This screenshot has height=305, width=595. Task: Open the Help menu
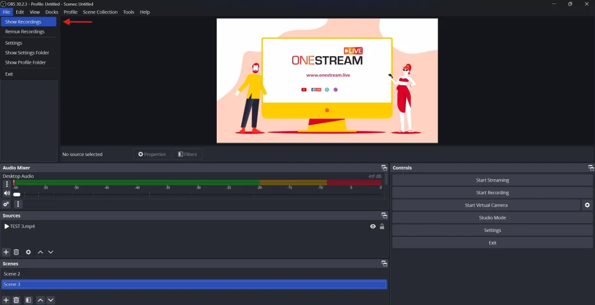pyautogui.click(x=145, y=12)
